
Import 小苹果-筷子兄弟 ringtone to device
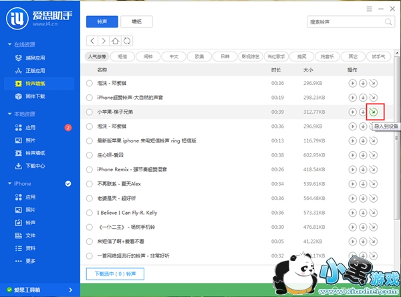tap(374, 112)
